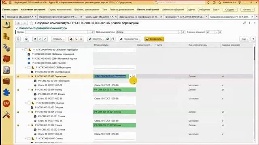
Task: Click third icon in user button group
Action: pos(81,39)
